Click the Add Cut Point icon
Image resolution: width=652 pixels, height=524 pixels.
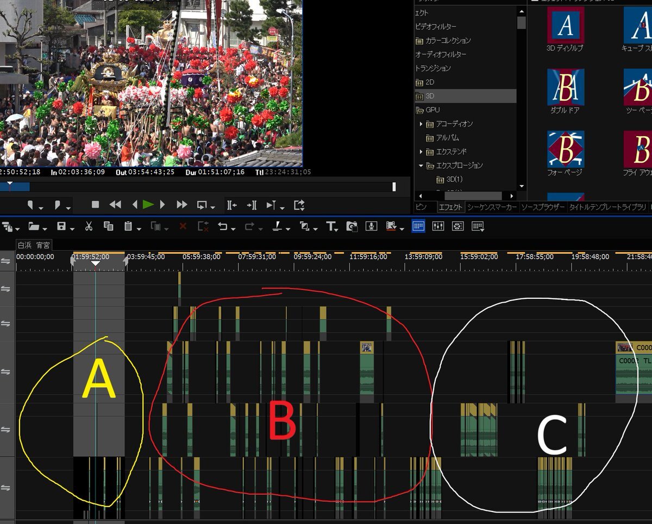click(x=277, y=227)
